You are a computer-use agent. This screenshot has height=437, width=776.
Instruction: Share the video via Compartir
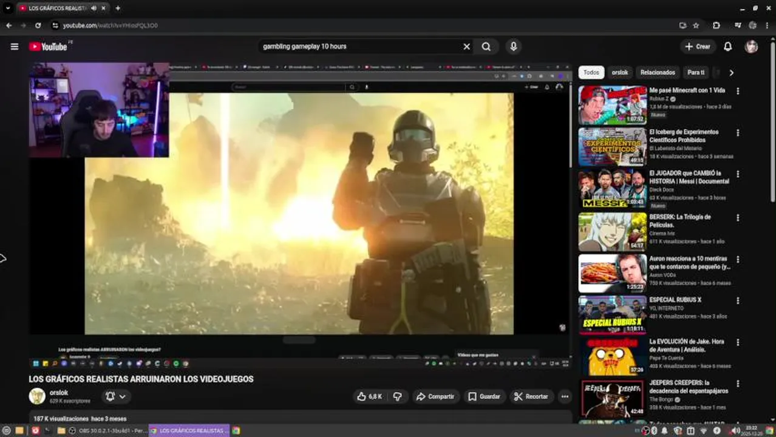click(435, 396)
